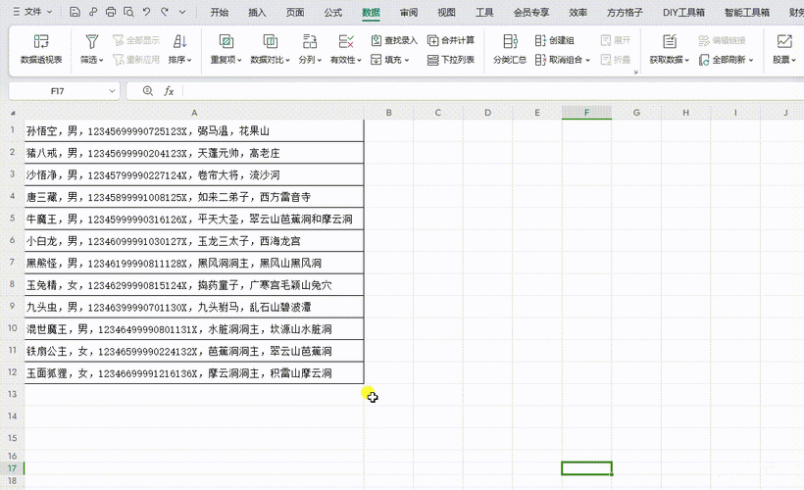
Task: Open the 分列 text-to-columns tool
Action: pos(310,49)
